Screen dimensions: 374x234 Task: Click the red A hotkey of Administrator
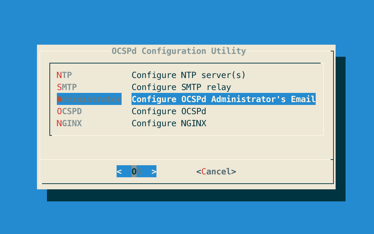pos(59,99)
